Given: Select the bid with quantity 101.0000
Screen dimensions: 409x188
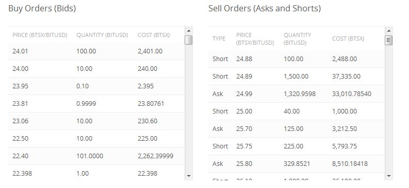Looking at the screenshot, I should (96, 156).
